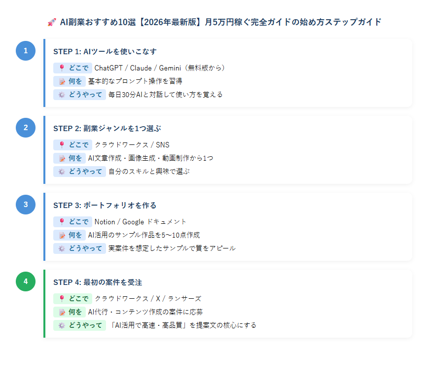The height and width of the screenshot is (386, 434).
Task: Click the pin icon in STEP 1's どこで tag
Action: [62, 68]
